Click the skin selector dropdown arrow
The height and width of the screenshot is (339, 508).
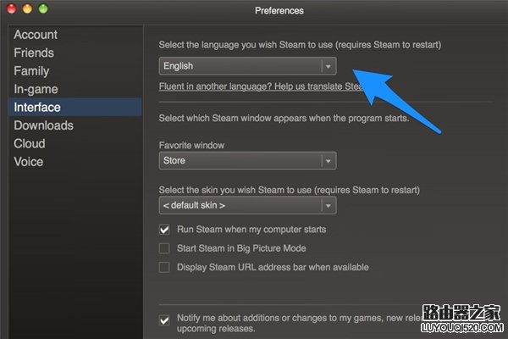click(x=328, y=205)
